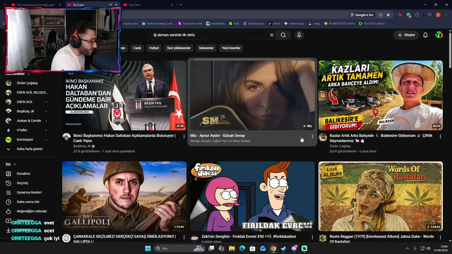Open the katmanquize bookmark
The image size is (452, 254).
pos(254,24)
